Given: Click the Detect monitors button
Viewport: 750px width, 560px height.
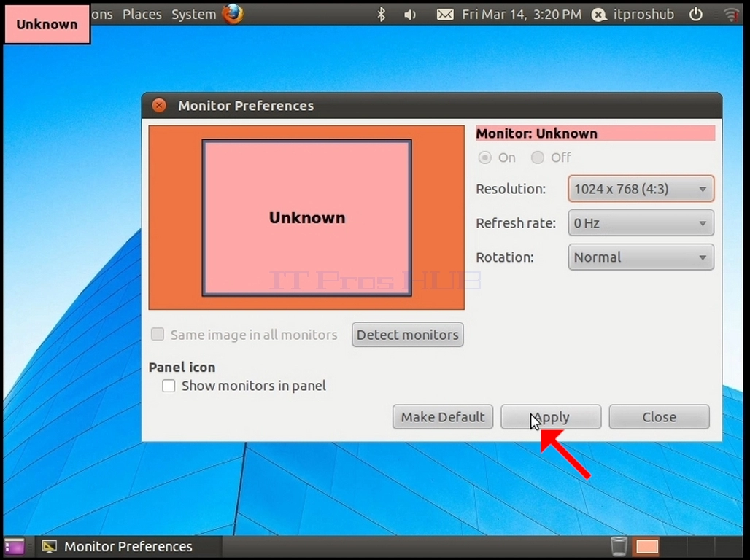Looking at the screenshot, I should (408, 335).
